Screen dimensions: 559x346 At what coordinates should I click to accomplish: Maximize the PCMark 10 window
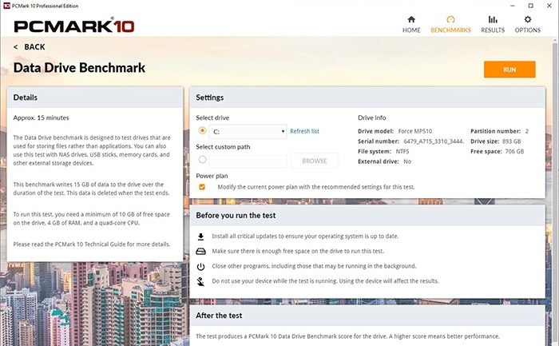tap(531, 6)
